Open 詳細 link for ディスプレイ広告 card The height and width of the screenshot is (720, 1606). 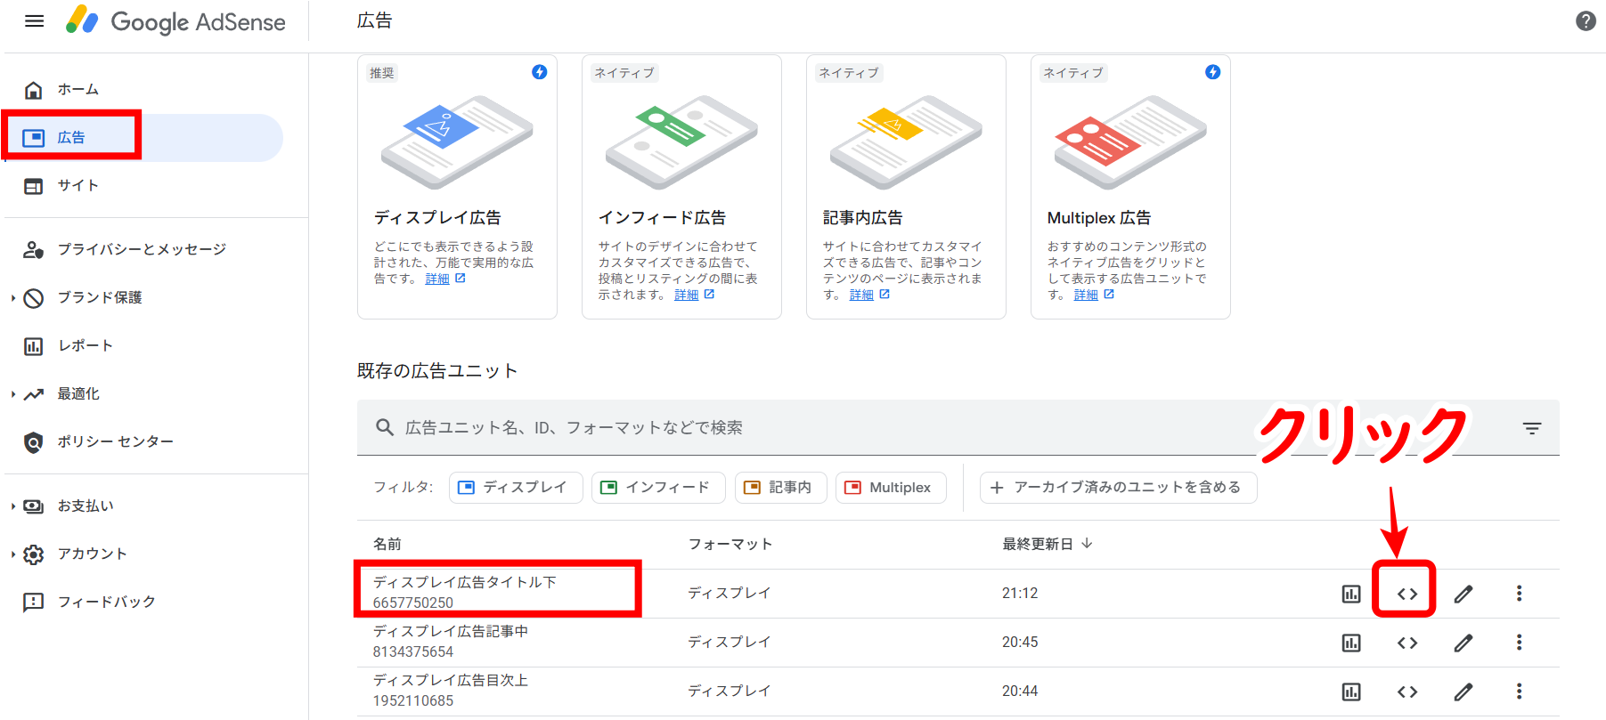(437, 279)
